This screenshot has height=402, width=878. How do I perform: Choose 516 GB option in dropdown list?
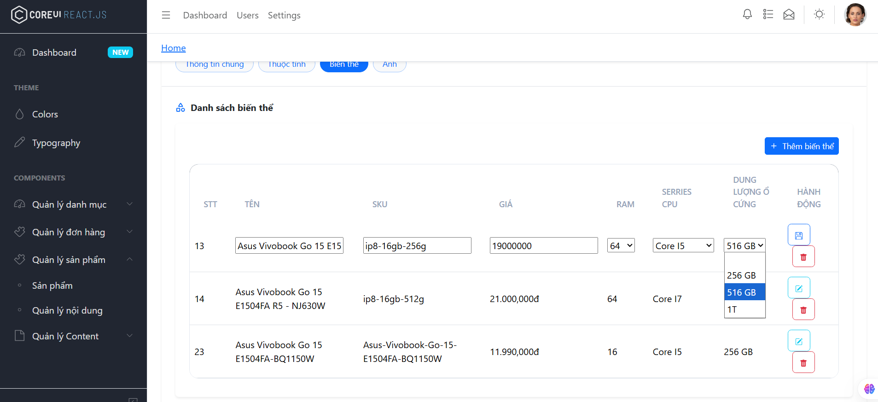[x=745, y=292]
